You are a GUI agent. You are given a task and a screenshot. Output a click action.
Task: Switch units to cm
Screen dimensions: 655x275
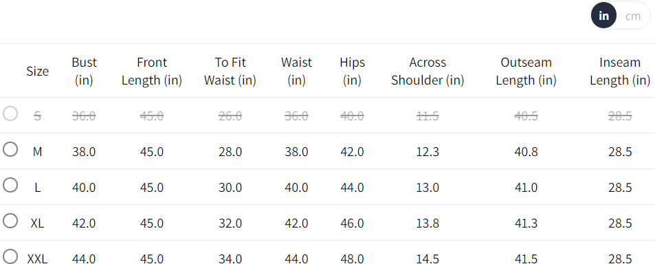(x=633, y=16)
